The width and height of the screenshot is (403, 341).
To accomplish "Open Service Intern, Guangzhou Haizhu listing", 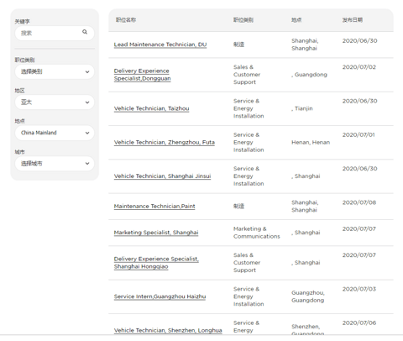I will [160, 296].
